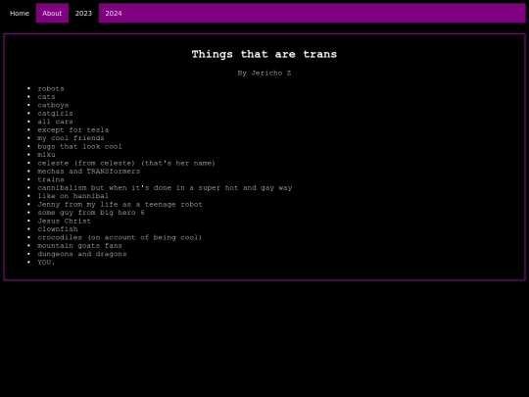Screen dimensions: 529x397
Task: Click the byline 'By Jericho Z'
Action: point(264,73)
